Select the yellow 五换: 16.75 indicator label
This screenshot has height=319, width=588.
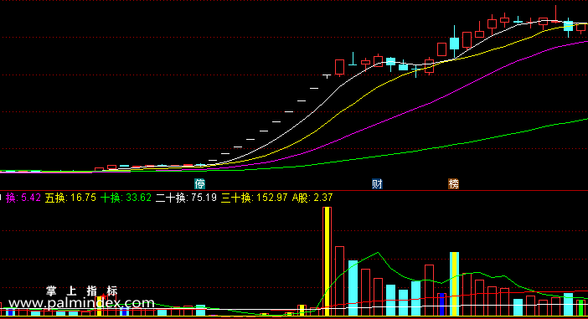pyautogui.click(x=70, y=198)
